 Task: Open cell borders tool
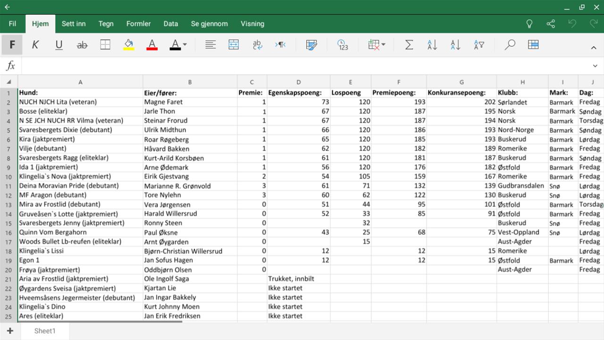tap(105, 45)
